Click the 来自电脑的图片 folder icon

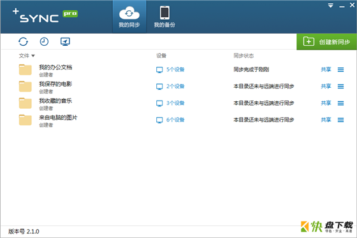click(25, 120)
